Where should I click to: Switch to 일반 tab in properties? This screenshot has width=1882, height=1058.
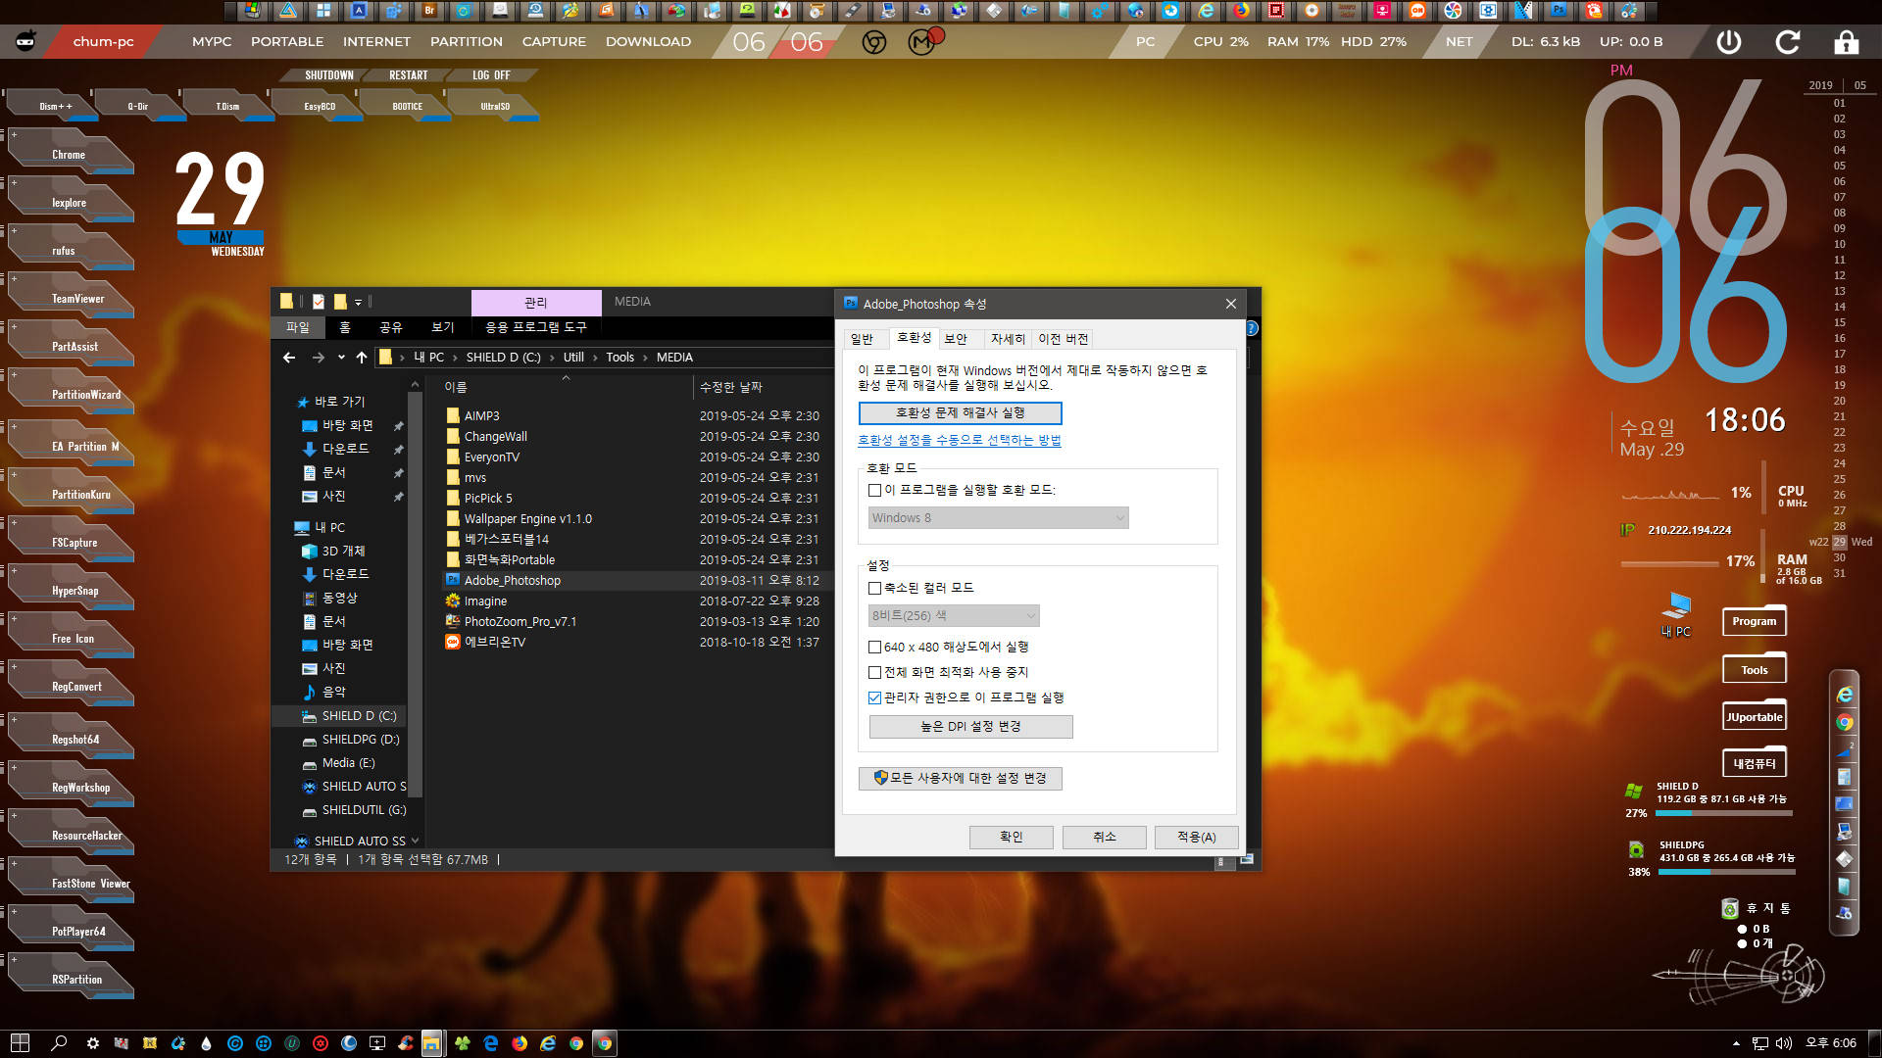click(x=862, y=339)
